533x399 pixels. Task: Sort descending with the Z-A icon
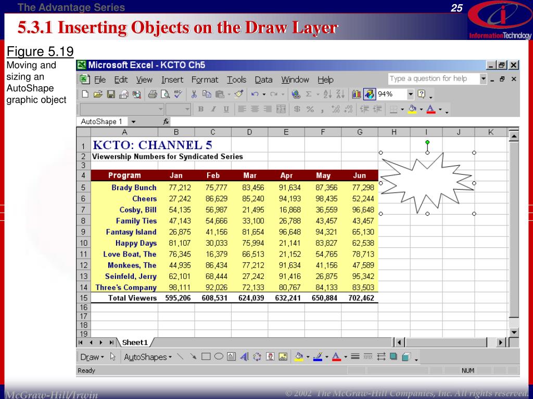340,94
